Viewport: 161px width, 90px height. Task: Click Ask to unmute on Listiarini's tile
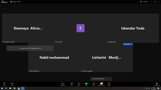click(x=127, y=44)
